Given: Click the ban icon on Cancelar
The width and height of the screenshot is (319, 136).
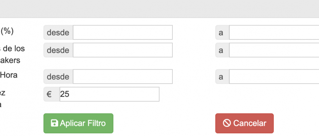Looking at the screenshot, I should (227, 123).
